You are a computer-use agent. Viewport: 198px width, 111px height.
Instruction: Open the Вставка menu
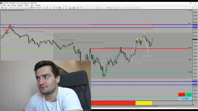[14, 5]
